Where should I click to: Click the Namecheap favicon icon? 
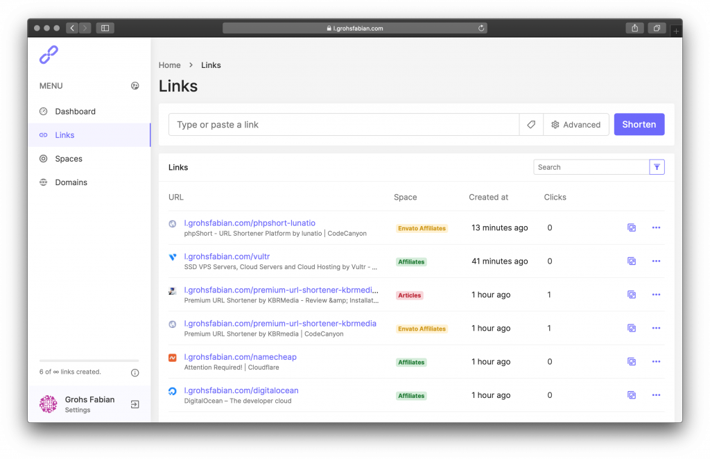pos(173,358)
